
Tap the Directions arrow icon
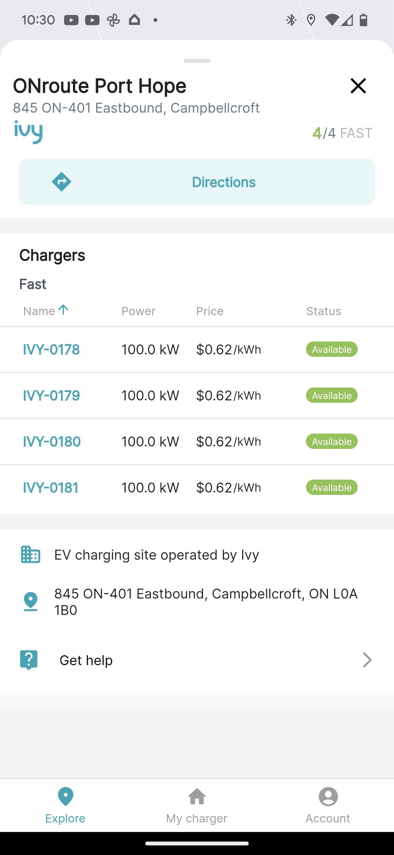62,182
